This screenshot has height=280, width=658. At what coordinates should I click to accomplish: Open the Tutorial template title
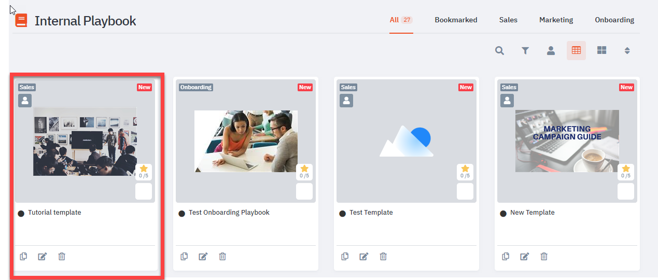tap(54, 213)
